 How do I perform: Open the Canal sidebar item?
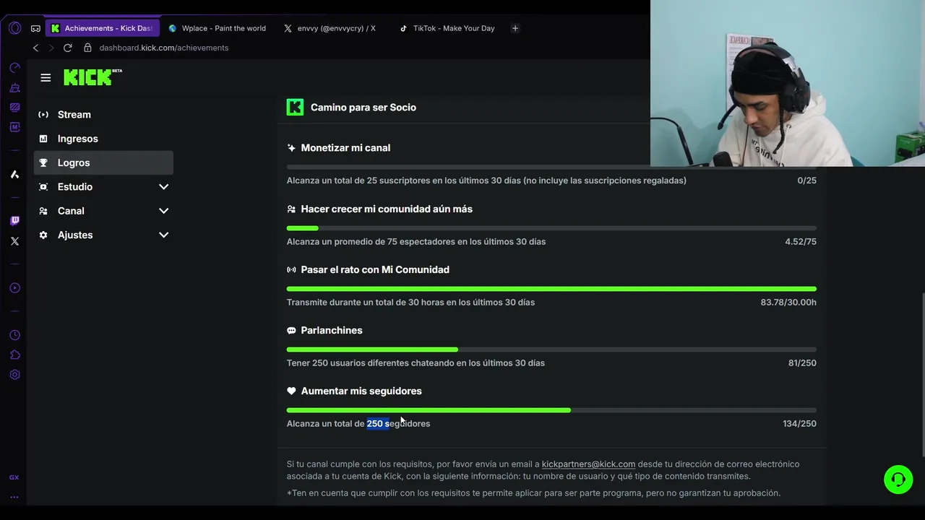pos(103,211)
